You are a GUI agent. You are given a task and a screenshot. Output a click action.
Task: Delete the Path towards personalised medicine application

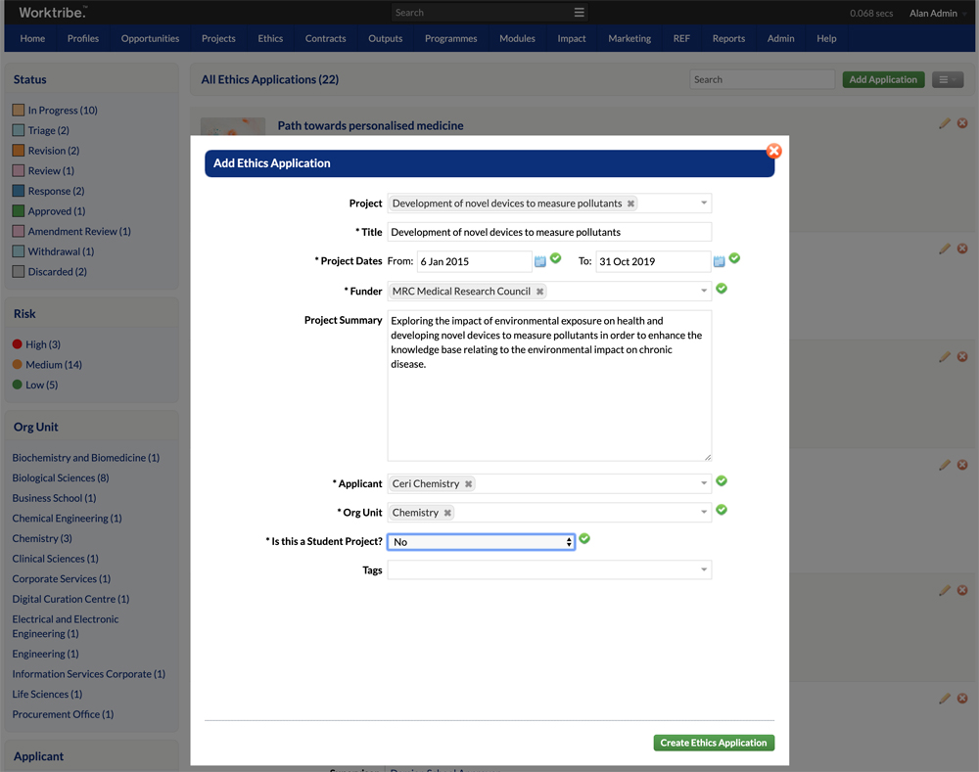[962, 123]
